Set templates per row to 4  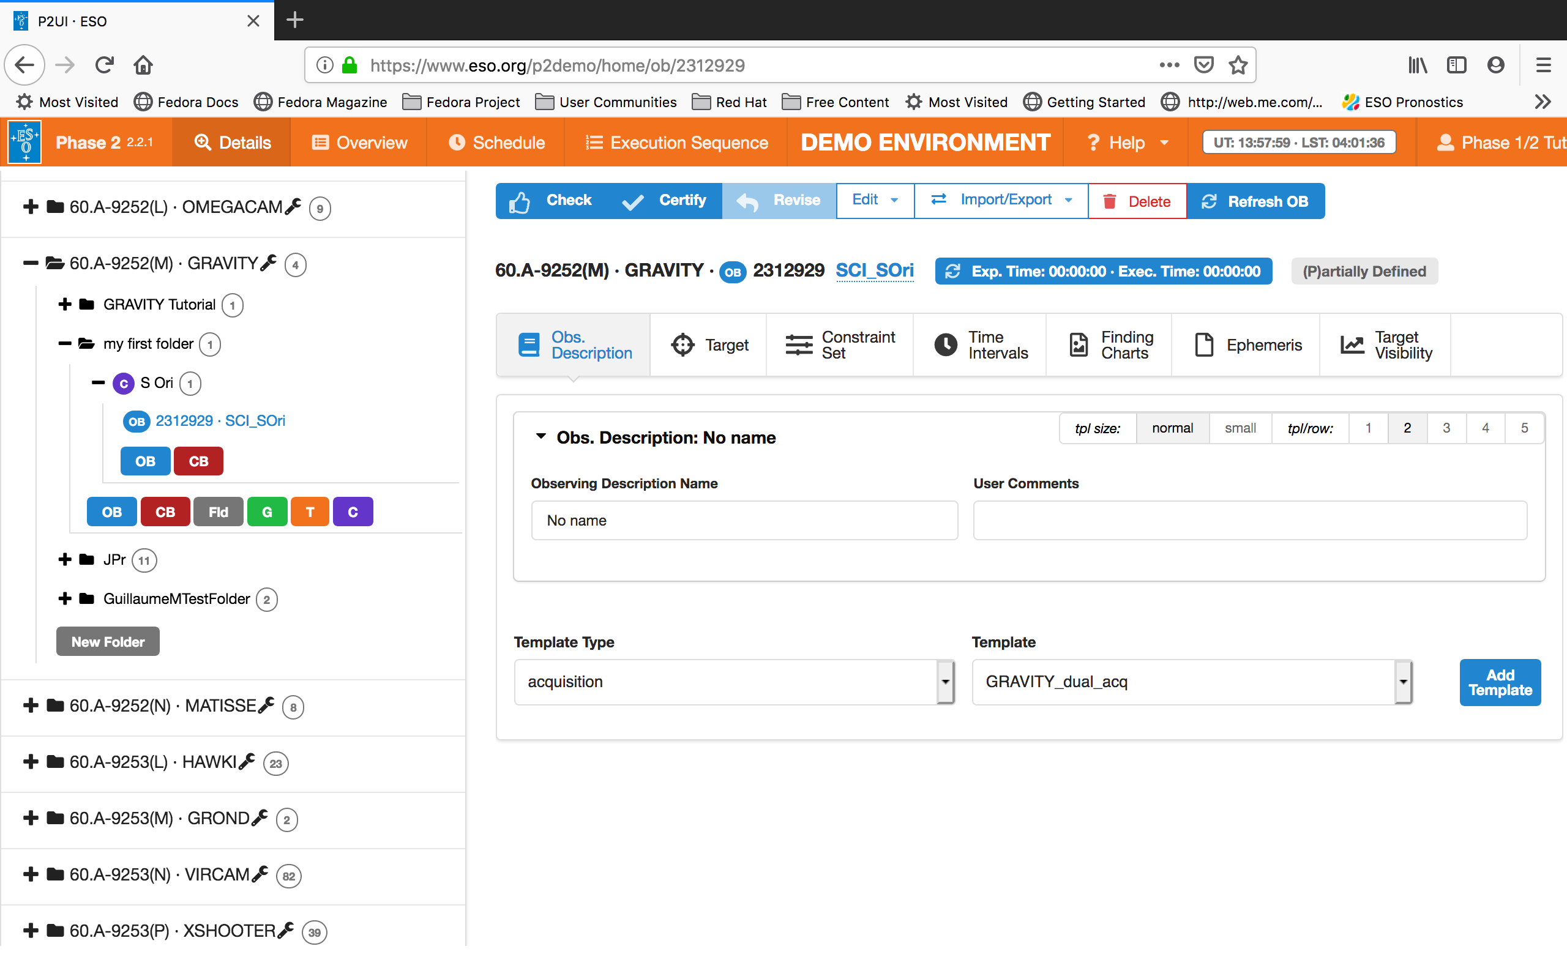coord(1485,428)
